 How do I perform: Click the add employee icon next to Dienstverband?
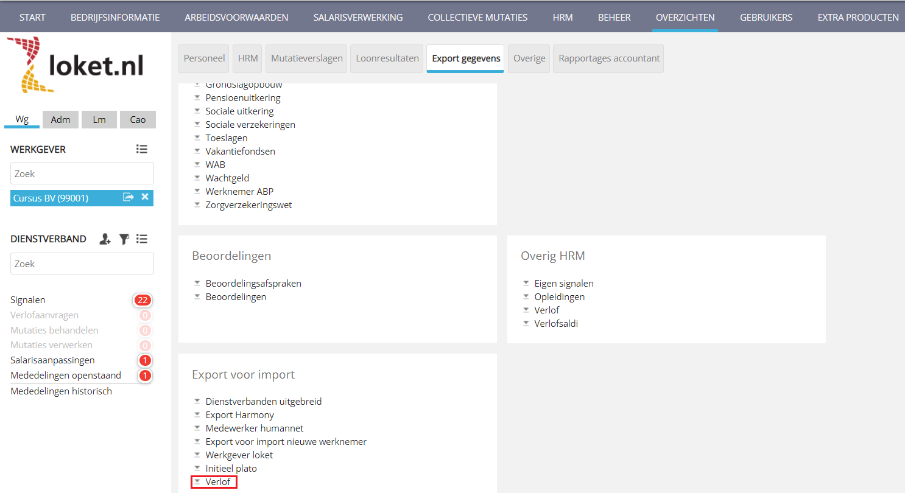[105, 239]
